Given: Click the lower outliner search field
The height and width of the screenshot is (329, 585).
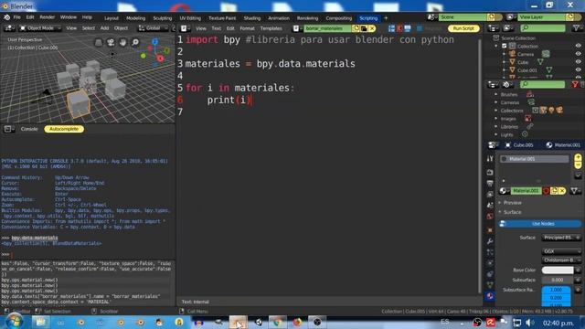Looking at the screenshot, I should point(542,85).
